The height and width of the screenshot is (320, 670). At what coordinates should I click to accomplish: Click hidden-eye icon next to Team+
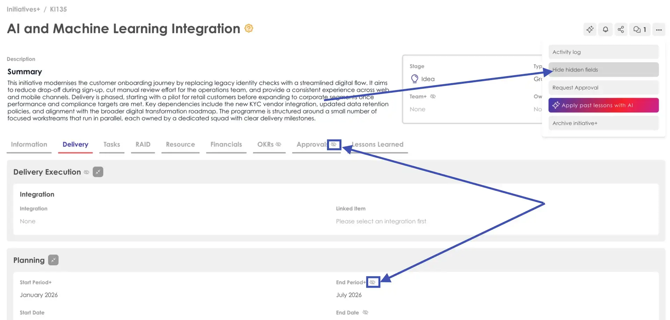tap(433, 97)
